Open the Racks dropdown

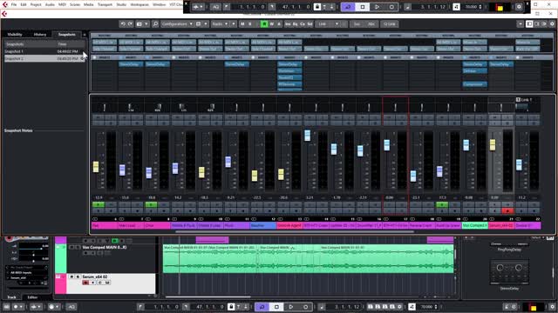point(220,24)
